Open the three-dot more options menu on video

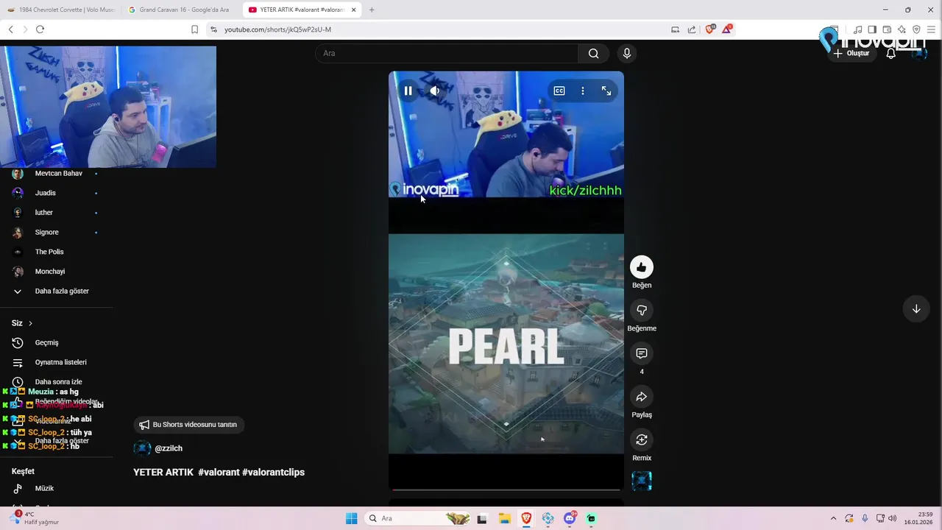click(x=583, y=91)
